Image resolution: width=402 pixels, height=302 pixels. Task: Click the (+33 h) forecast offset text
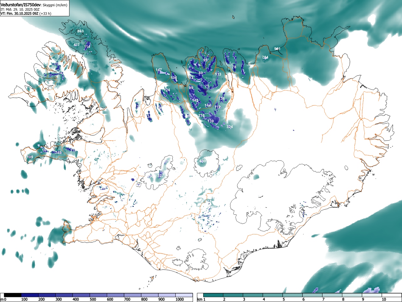pos(45,14)
